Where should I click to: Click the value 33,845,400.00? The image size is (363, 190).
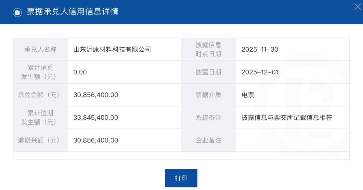tap(96, 118)
